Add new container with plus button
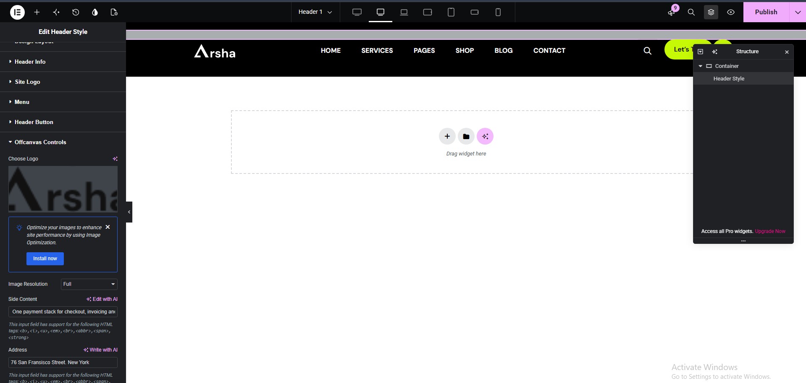The image size is (806, 383). (447, 136)
